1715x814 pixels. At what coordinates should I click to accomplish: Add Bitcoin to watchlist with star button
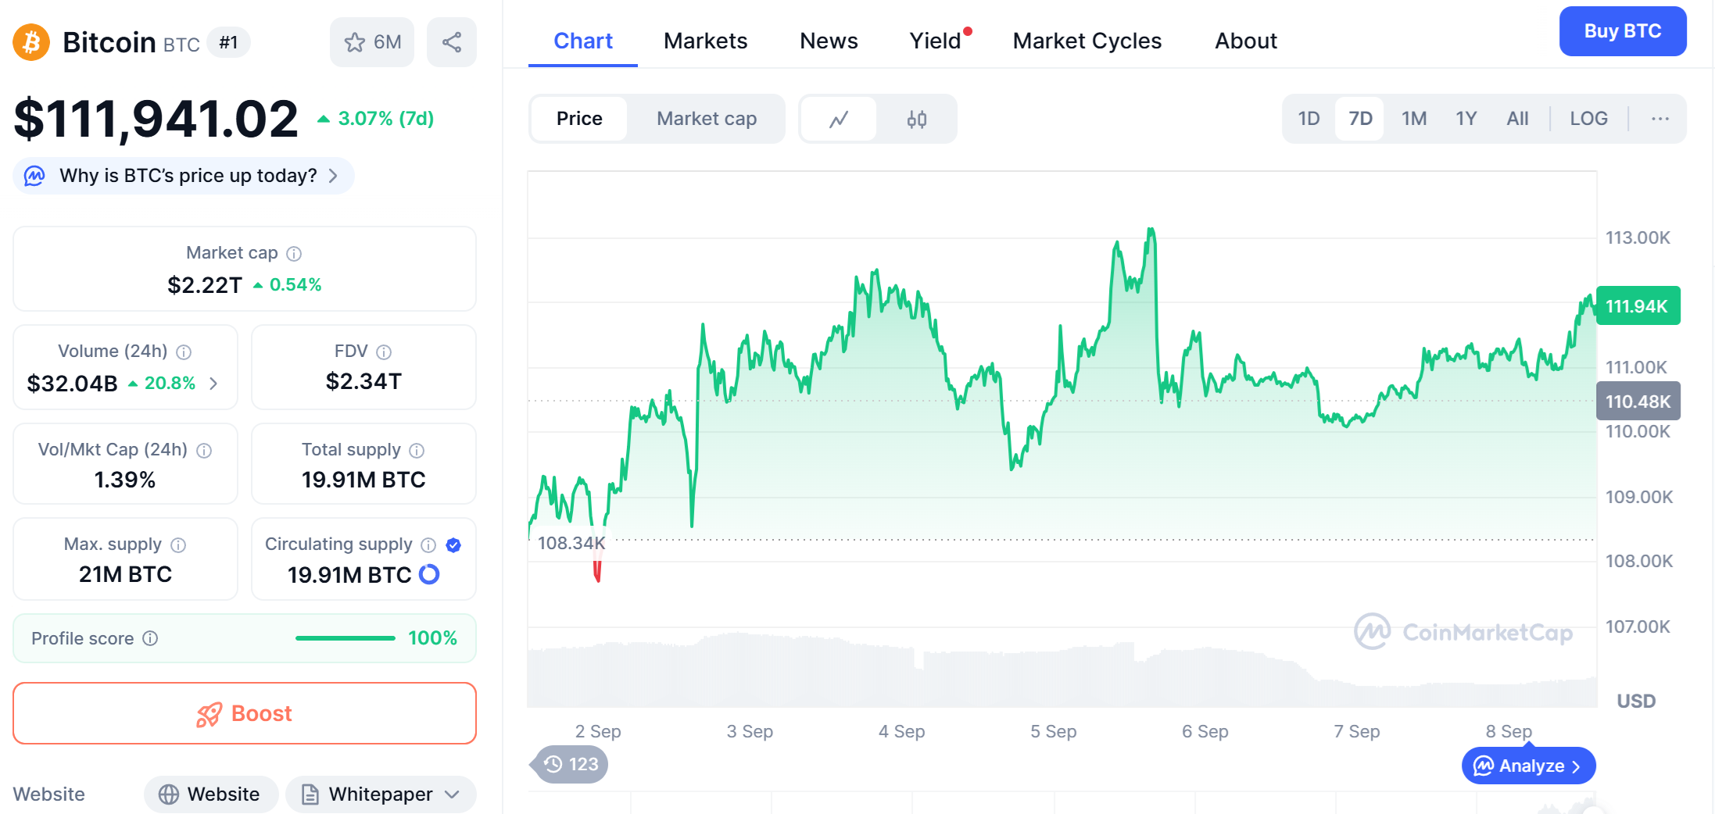coord(372,42)
